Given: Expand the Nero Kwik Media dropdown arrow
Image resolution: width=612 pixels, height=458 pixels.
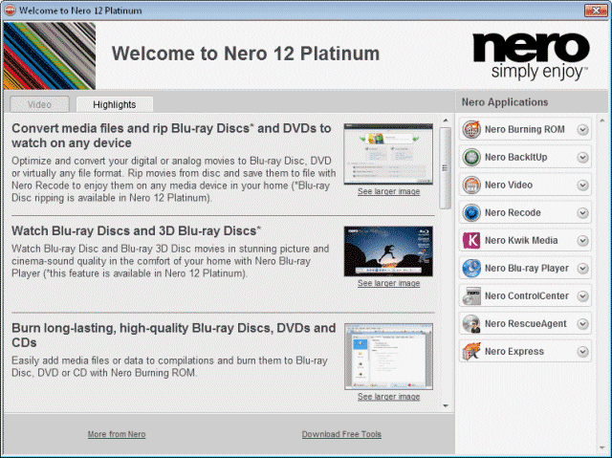Looking at the screenshot, I should click(582, 240).
